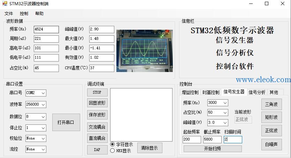Open the 文件 menu
The image size is (291, 158).
tap(8, 14)
